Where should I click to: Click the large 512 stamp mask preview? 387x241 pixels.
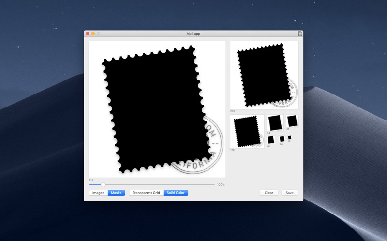tap(157, 109)
